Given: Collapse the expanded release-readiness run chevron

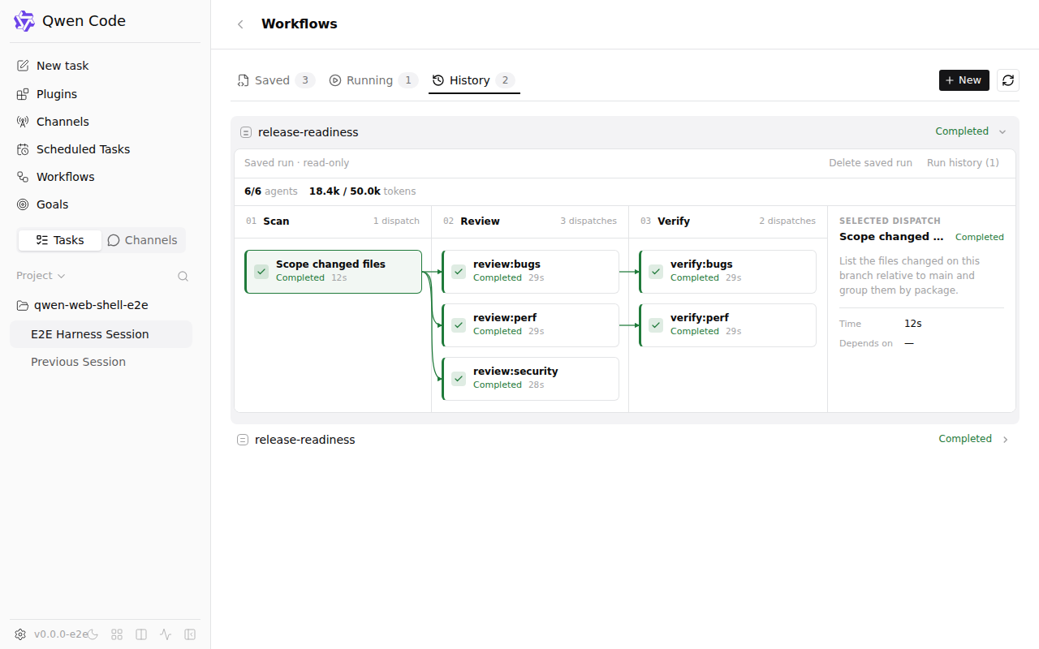Looking at the screenshot, I should point(1002,132).
